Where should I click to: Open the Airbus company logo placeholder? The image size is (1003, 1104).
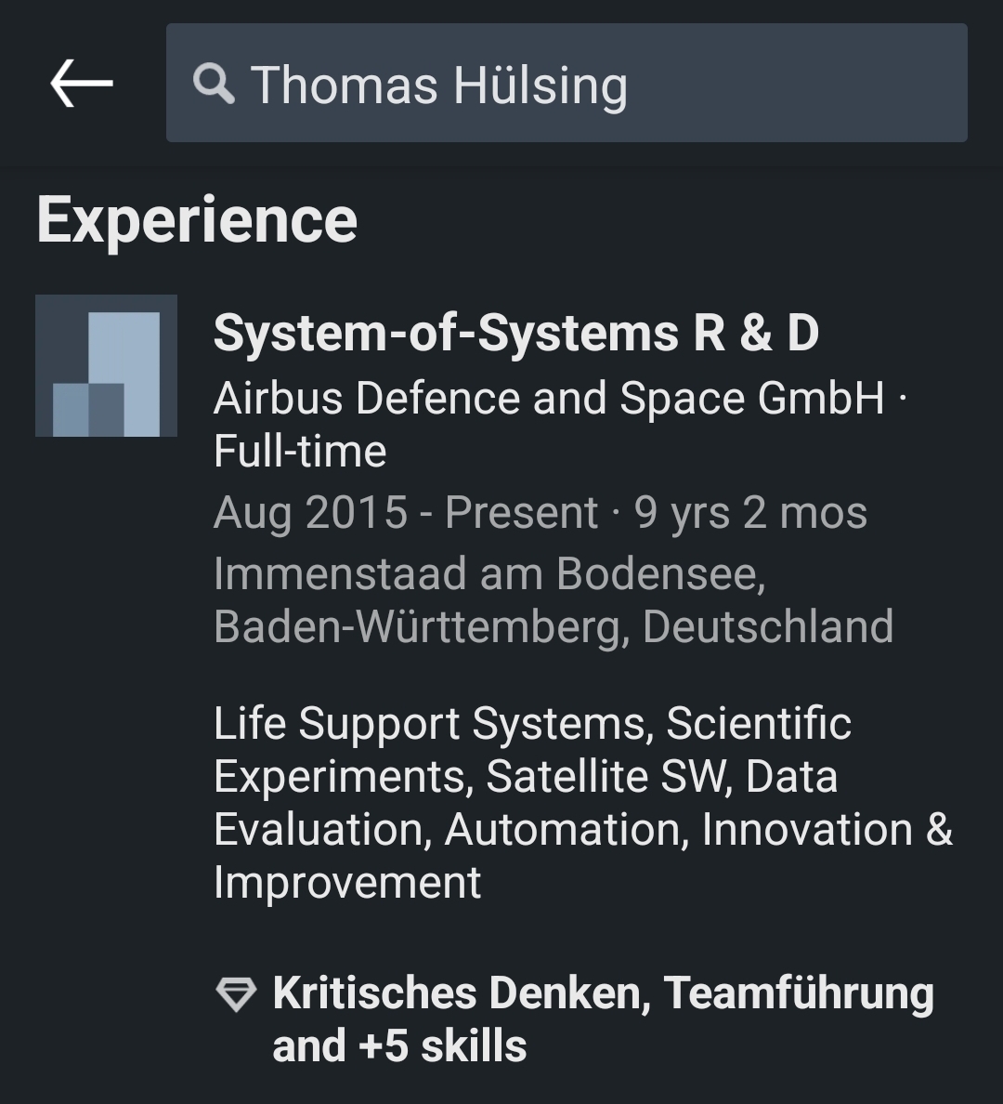pos(106,365)
